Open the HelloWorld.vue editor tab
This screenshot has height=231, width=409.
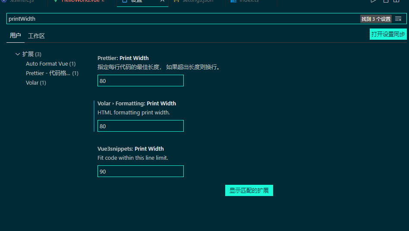pyautogui.click(x=82, y=1)
